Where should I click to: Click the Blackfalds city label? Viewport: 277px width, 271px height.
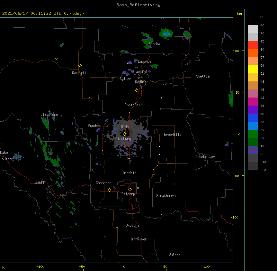click(x=142, y=72)
